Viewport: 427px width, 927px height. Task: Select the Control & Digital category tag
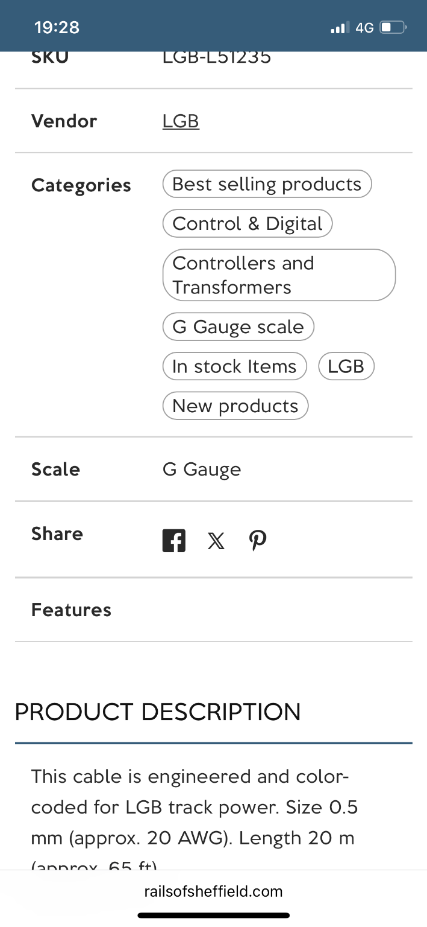(247, 224)
